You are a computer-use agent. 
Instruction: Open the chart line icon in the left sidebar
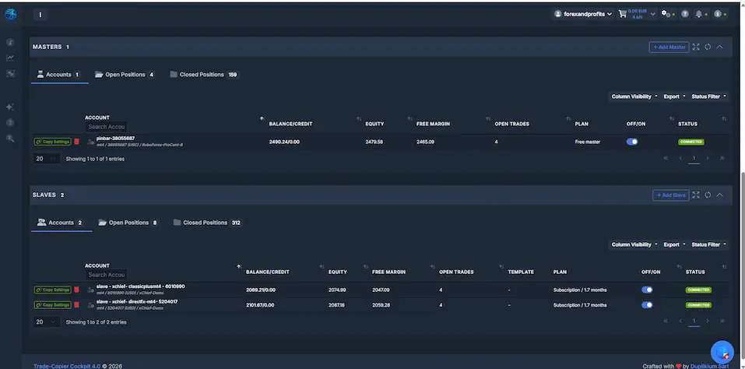10,58
